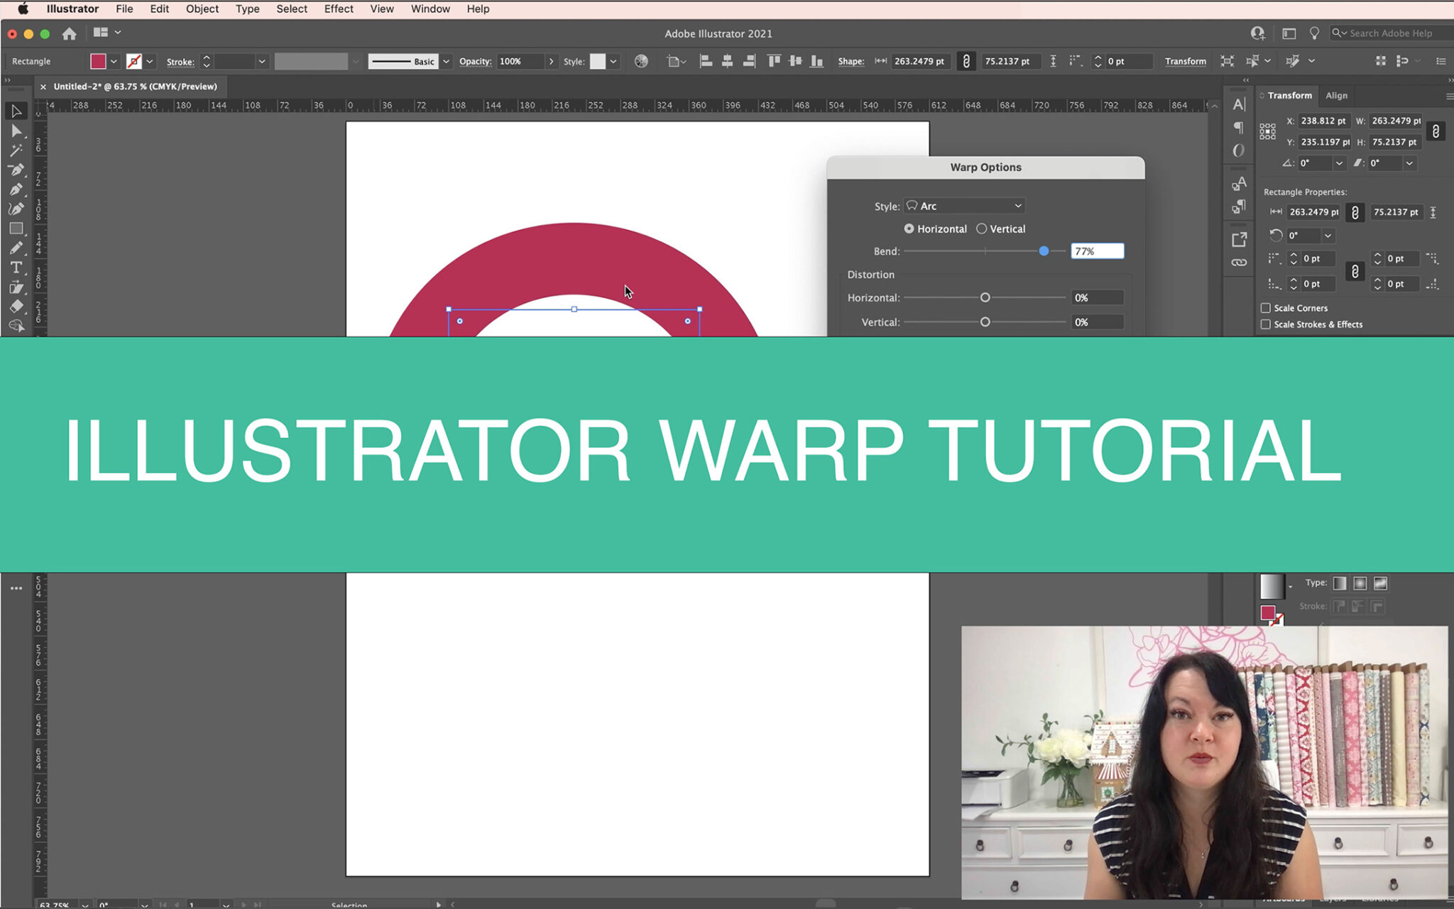Click the Transform link in the control bar
Viewport: 1454px width, 909px height.
tap(1185, 61)
